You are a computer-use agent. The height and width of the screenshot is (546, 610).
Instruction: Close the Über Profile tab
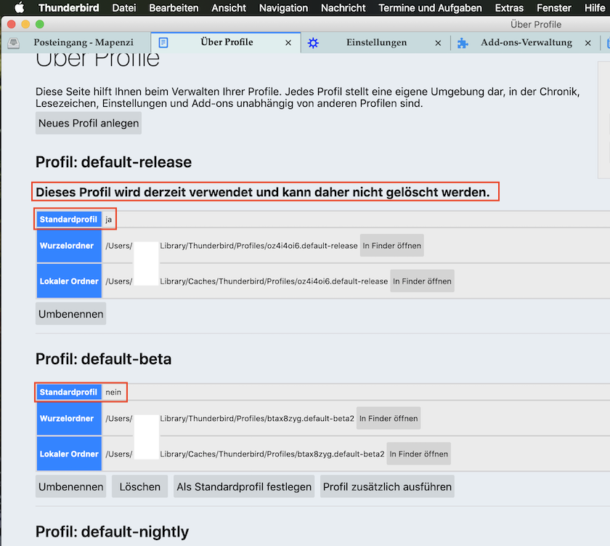[x=288, y=42]
